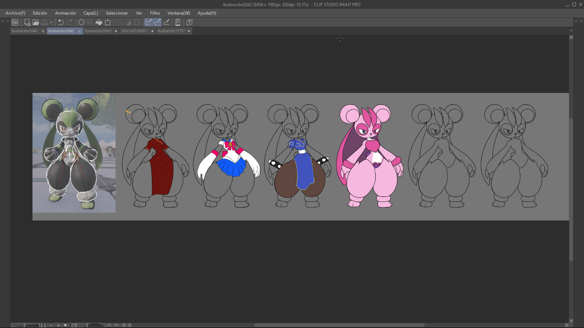584x328 pixels.
Task: Click the Fill bucket icon
Action: pos(99,22)
